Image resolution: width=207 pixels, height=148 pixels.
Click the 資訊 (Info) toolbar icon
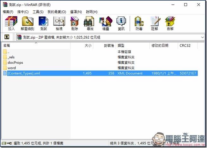click(121, 23)
